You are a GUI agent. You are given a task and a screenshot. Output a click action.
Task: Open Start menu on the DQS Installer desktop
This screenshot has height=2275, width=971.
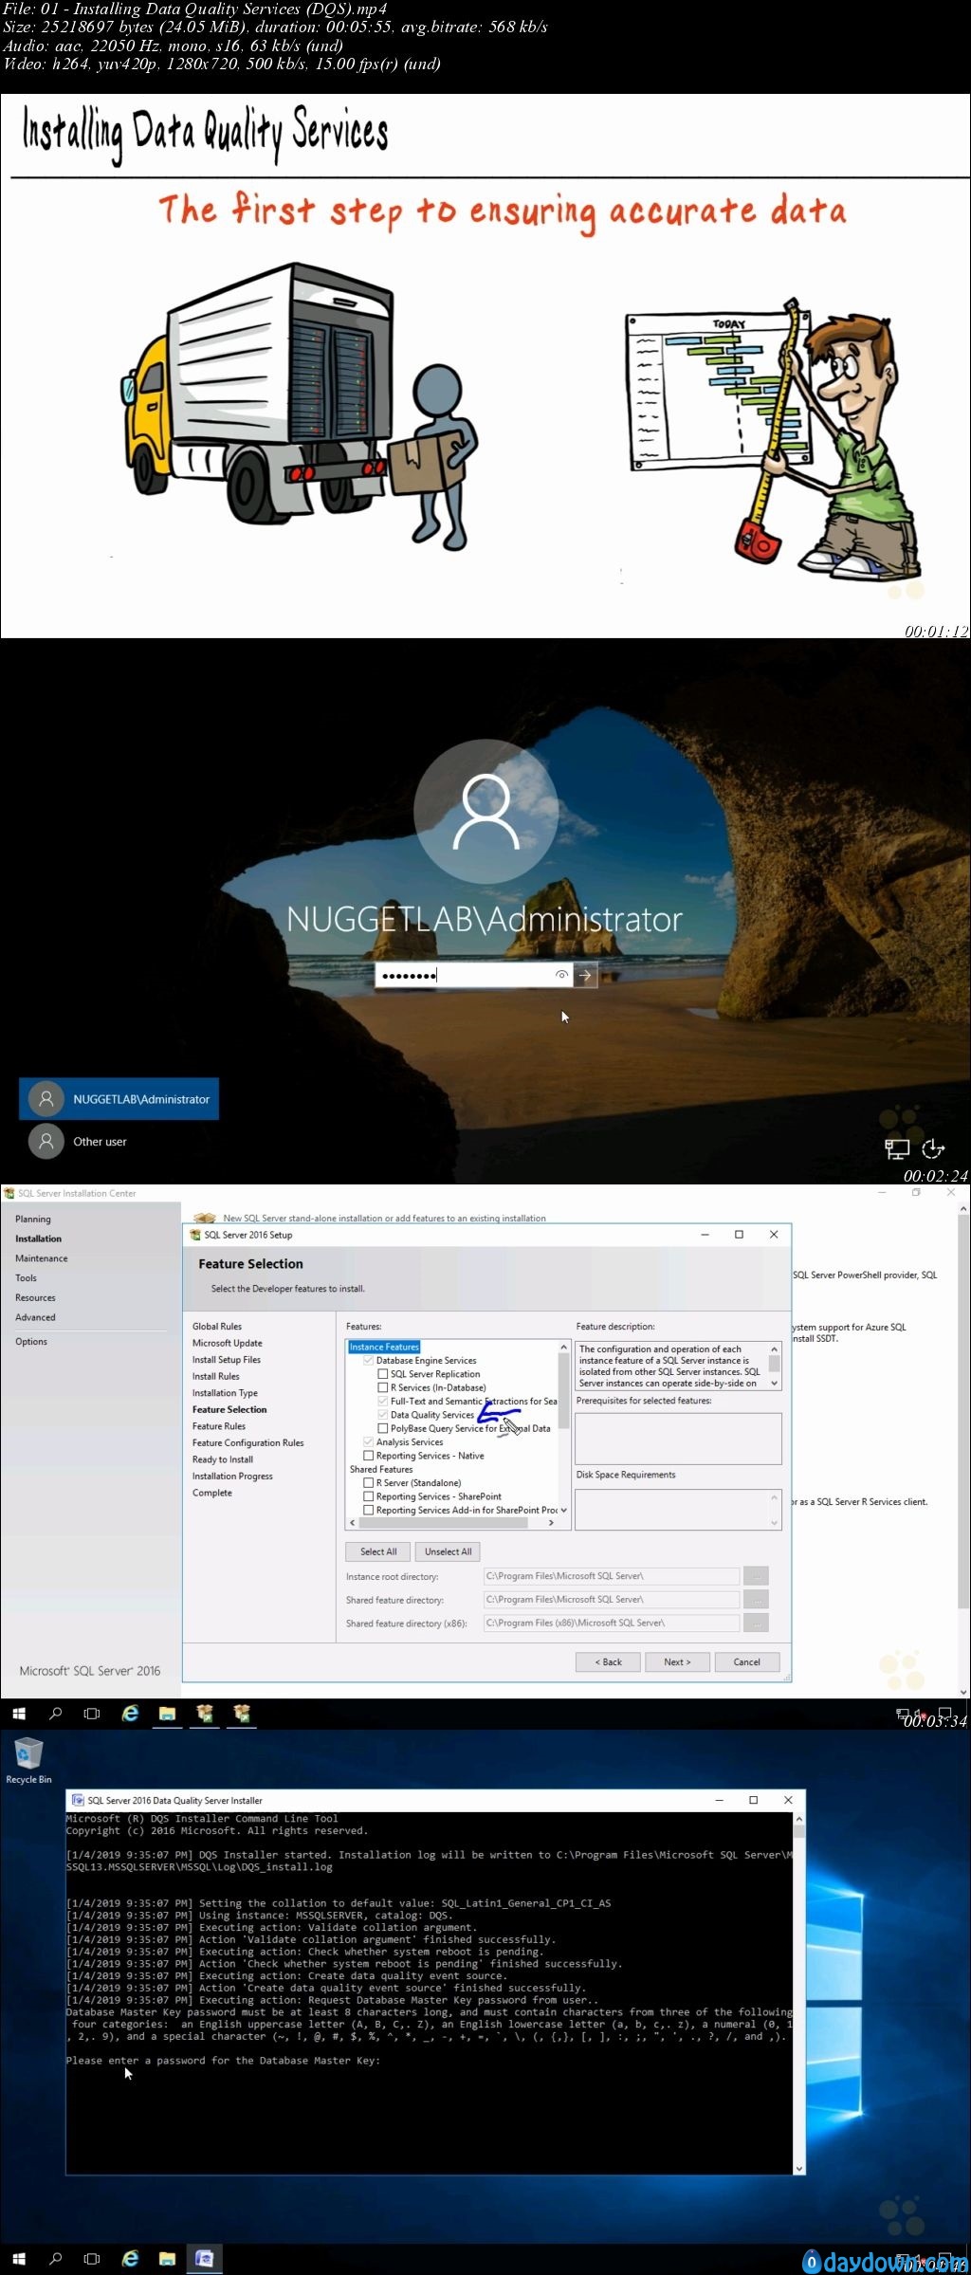(x=19, y=2259)
